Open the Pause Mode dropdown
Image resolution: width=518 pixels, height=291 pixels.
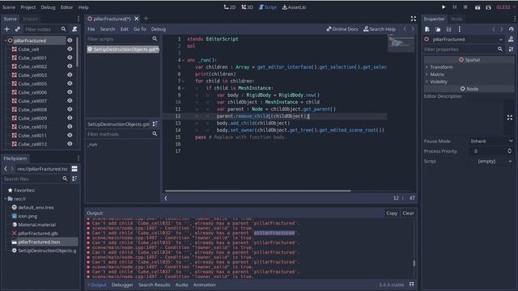click(491, 141)
